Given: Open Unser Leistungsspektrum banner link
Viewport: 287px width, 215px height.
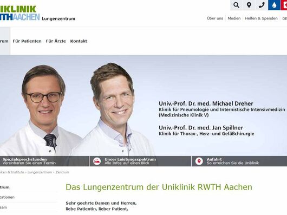Looking at the screenshot, I should point(140,161).
